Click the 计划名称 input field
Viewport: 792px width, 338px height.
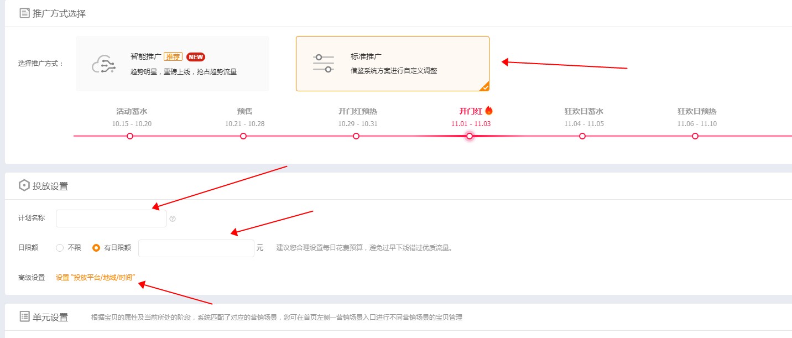click(111, 218)
